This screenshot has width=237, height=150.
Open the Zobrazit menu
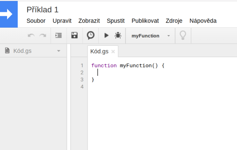pyautogui.click(x=89, y=21)
